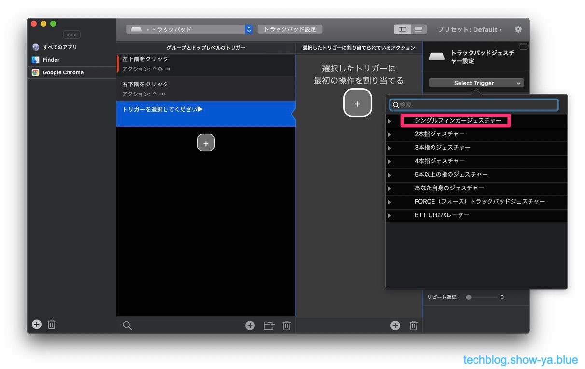Image resolution: width=585 pixels, height=369 pixels.
Task: Open the Select Trigger dropdown
Action: (476, 83)
